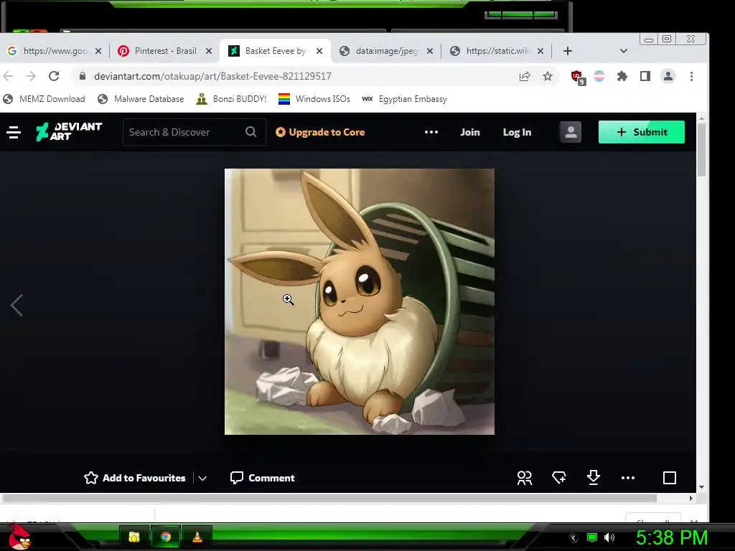Viewport: 735px width, 551px height.
Task: Open a new browser tab
Action: (x=568, y=51)
